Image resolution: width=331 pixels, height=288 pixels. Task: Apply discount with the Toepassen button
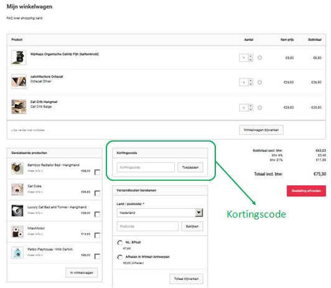[190, 167]
